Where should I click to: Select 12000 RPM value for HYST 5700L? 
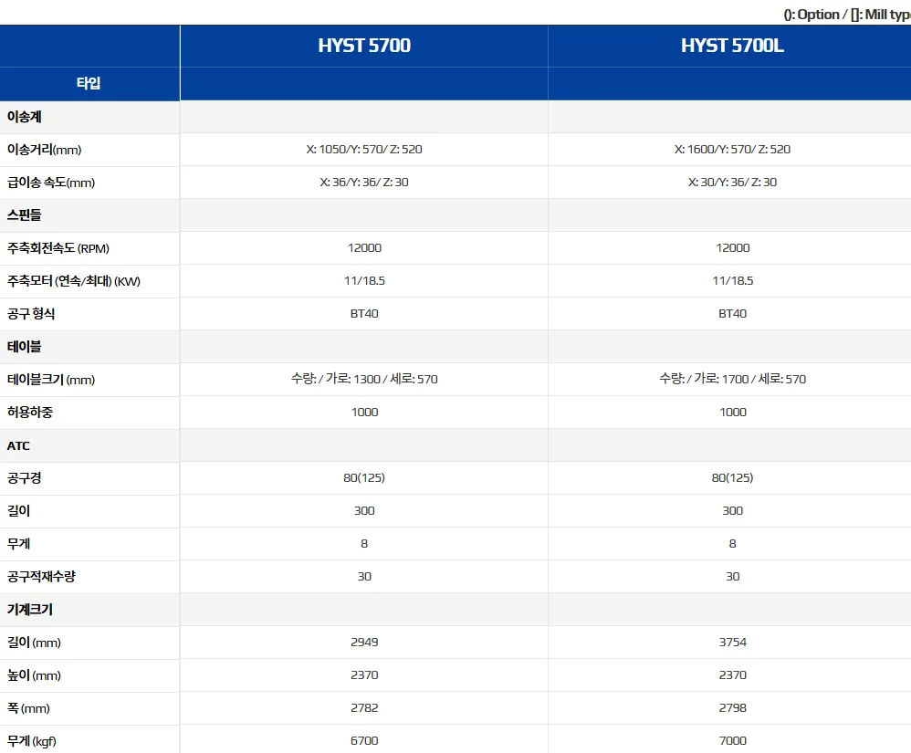[733, 248]
